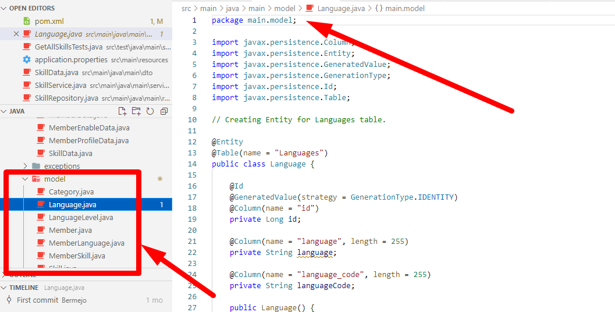Viewport: 615px width, 312px height.
Task: Collapse all folders in JAVA panel
Action: click(x=164, y=111)
